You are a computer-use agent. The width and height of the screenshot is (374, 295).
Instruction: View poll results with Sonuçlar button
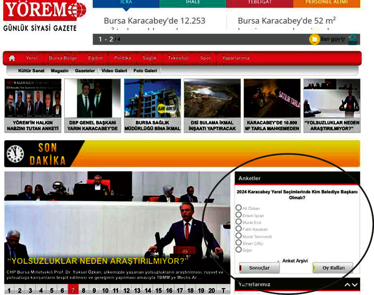click(x=259, y=268)
